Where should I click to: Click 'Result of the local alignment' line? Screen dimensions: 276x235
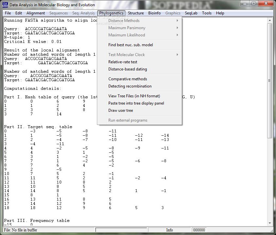click(x=42, y=50)
